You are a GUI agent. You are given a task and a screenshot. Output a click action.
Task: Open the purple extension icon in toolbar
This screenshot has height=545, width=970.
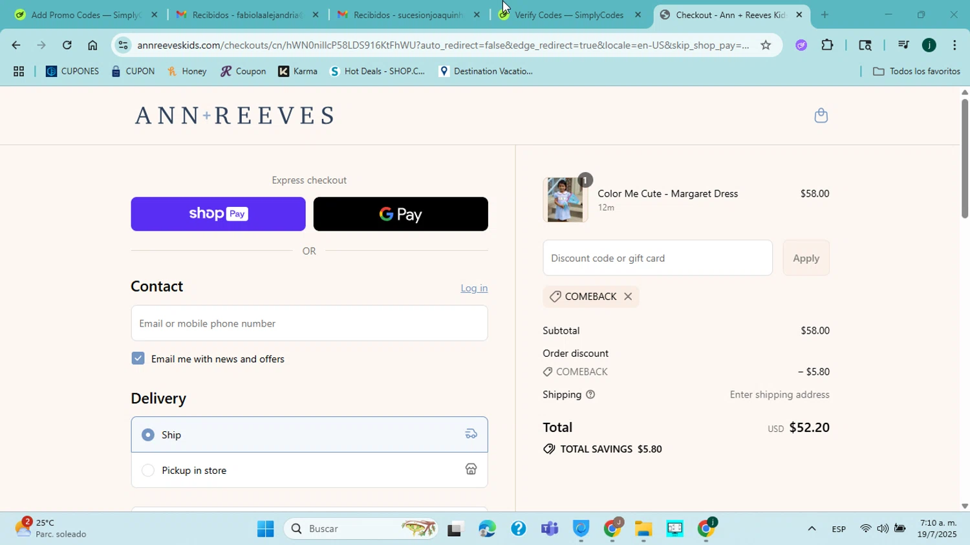pyautogui.click(x=801, y=45)
